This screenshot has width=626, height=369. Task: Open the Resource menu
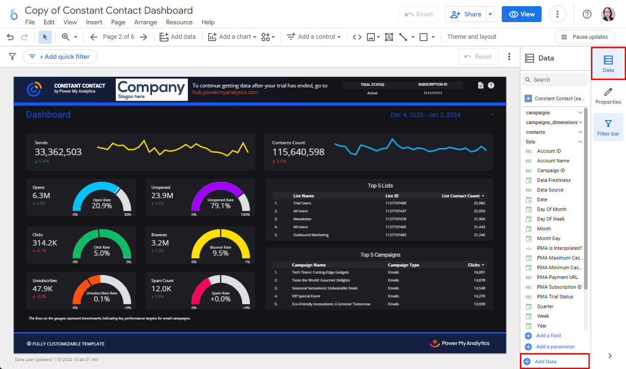click(179, 22)
